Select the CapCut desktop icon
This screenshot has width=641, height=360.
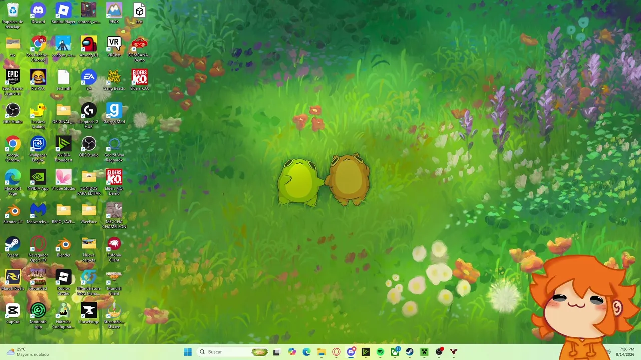13,314
